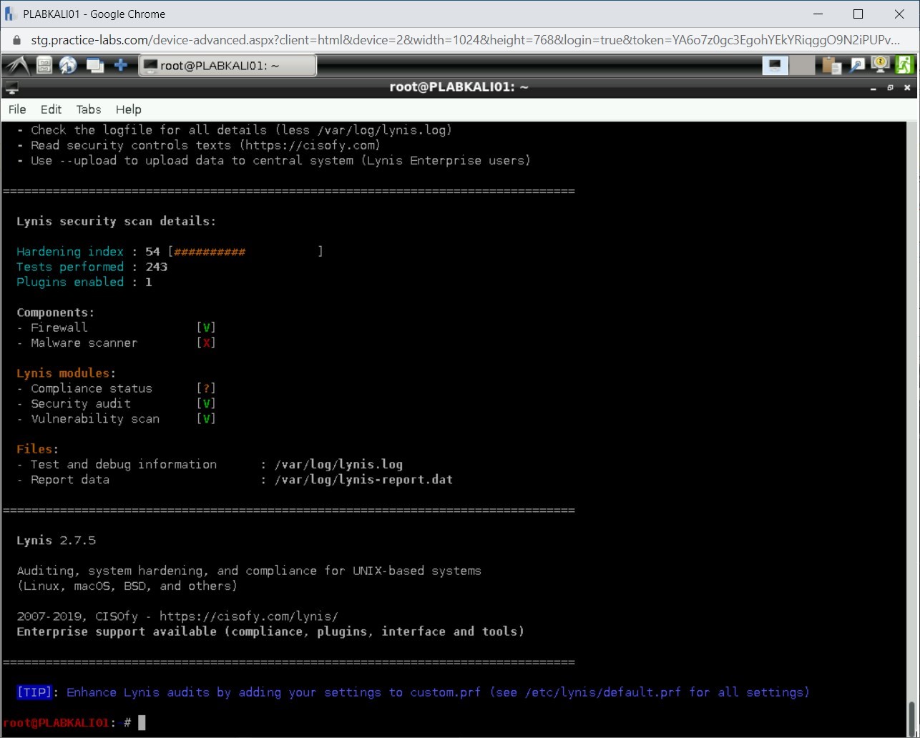Click the Chrome address bar URL
This screenshot has width=920, height=738.
pos(458,40)
